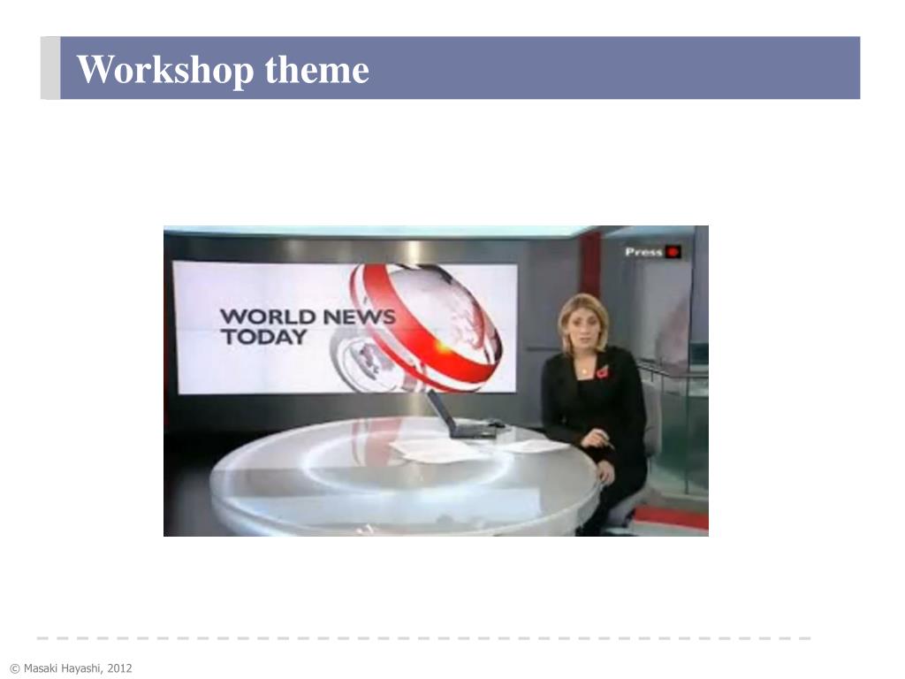Click the 'Press' red button overlay in the video
The width and height of the screenshot is (905, 679).
(x=653, y=252)
